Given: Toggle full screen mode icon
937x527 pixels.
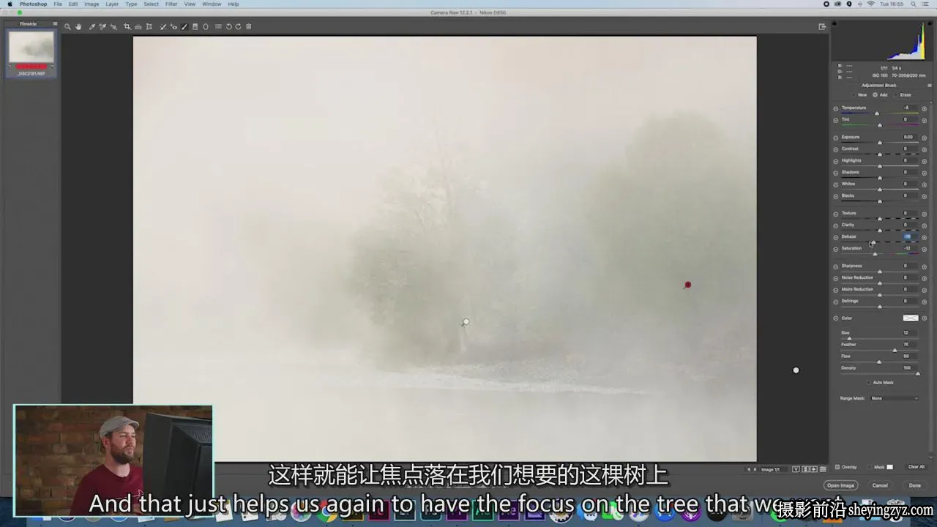Looking at the screenshot, I should 822,26.
